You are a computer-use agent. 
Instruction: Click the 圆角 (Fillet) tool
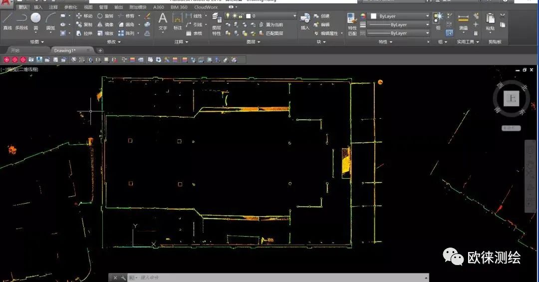tap(126, 24)
